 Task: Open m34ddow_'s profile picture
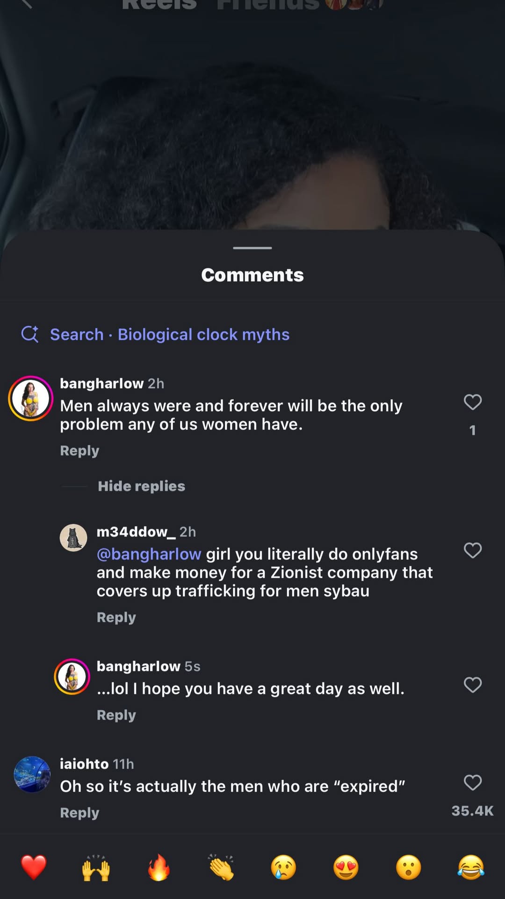(73, 538)
